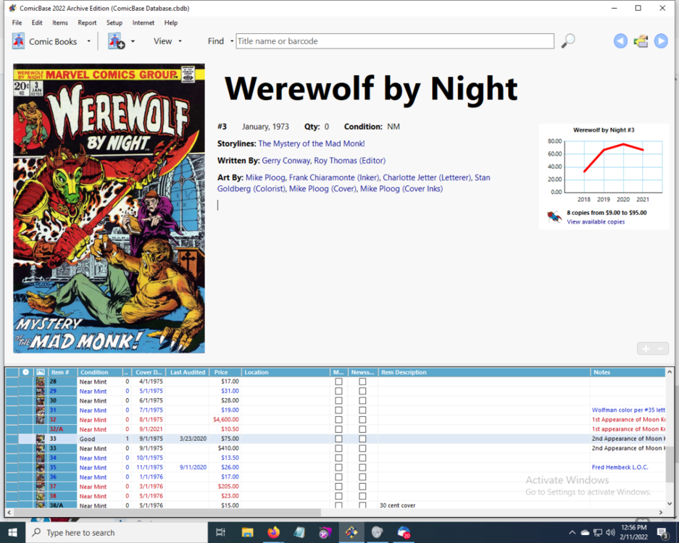679x543 pixels.
Task: Open the Report menu
Action: [87, 22]
